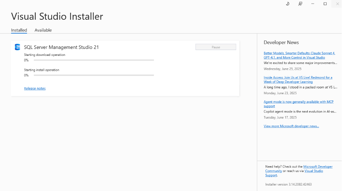Follow View more Microsoft developer news link
This screenshot has height=191, width=342.
(291, 126)
